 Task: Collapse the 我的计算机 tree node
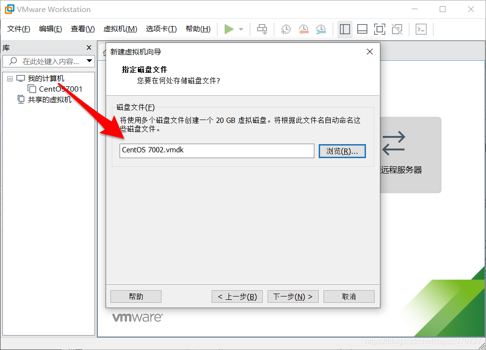coord(10,79)
